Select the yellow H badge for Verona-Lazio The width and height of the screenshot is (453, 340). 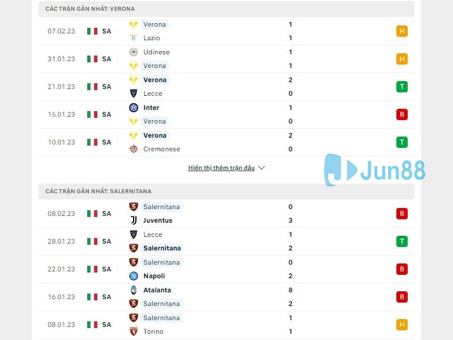[402, 32]
